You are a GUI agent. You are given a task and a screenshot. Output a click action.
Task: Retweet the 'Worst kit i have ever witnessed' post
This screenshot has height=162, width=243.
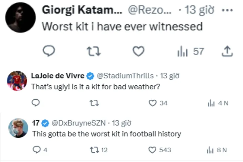(94, 51)
